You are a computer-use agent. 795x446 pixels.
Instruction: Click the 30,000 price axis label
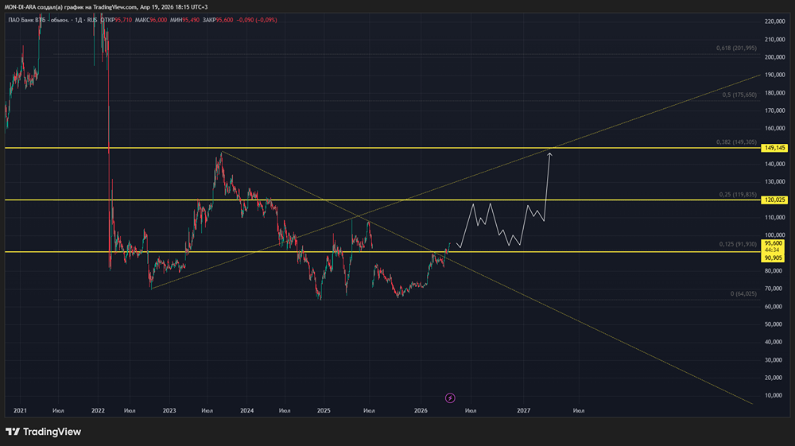(x=774, y=360)
